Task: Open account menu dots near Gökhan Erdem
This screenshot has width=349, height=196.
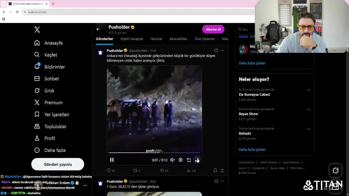Action: click(x=85, y=185)
